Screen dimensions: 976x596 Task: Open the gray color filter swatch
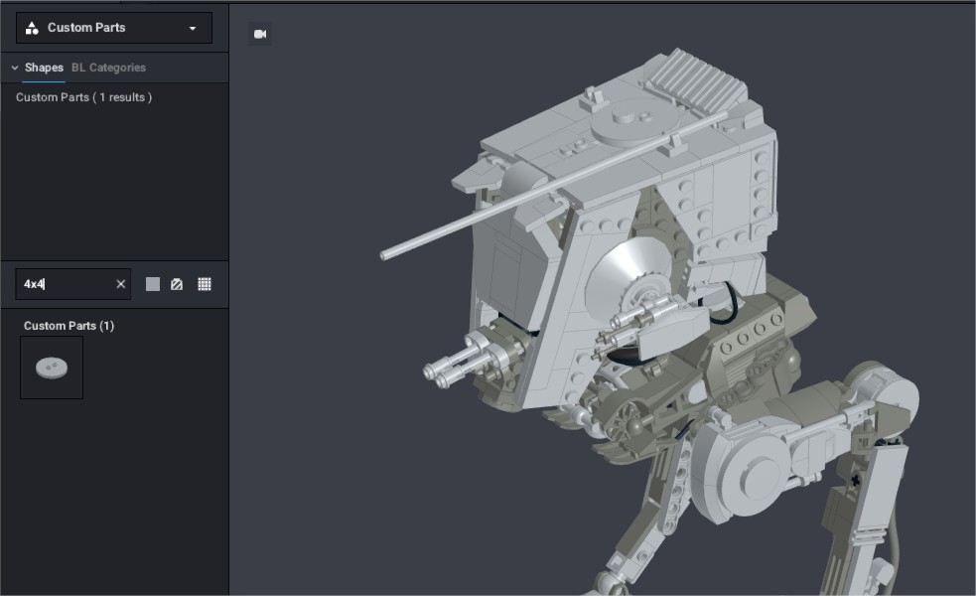pyautogui.click(x=153, y=285)
